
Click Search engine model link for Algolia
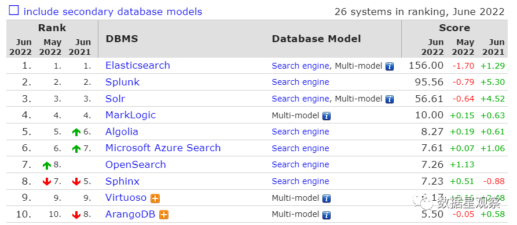coord(300,132)
